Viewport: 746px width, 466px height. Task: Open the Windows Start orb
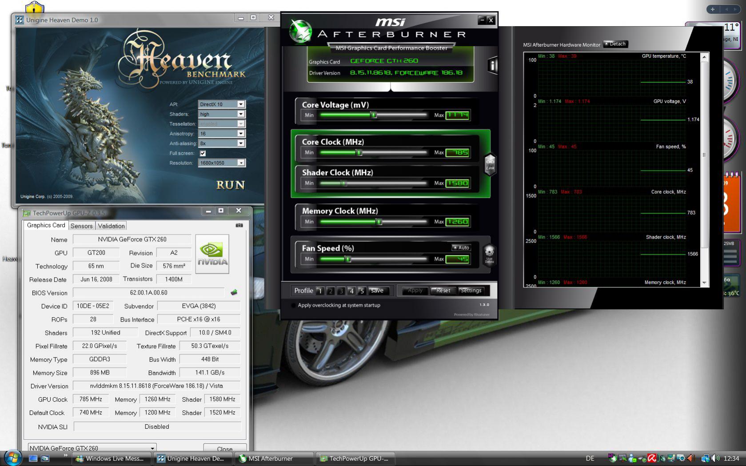(x=12, y=458)
